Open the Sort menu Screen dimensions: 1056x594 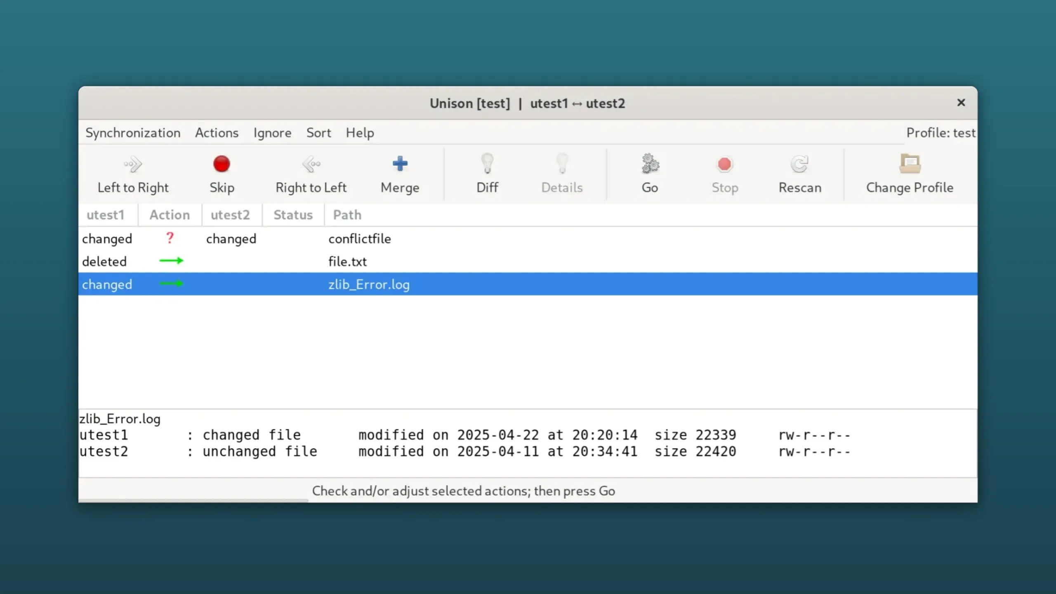point(318,133)
